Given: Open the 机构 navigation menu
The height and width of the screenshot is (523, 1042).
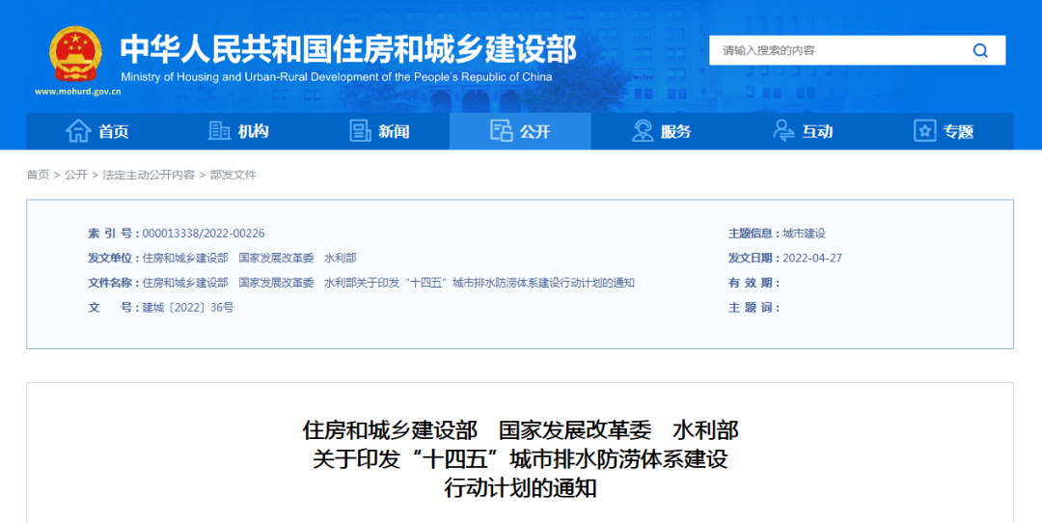Looking at the screenshot, I should (x=253, y=132).
